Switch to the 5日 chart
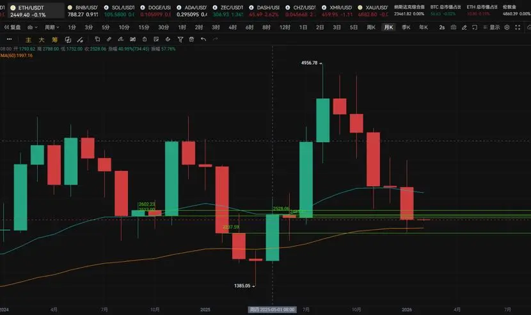531x315 pixels. tap(354, 27)
